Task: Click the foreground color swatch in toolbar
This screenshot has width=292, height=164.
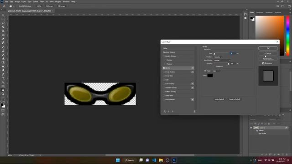Action: click(2, 105)
